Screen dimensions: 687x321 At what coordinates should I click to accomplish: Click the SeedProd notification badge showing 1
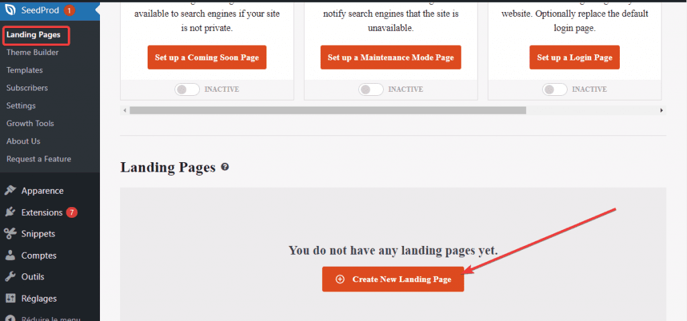(x=69, y=10)
